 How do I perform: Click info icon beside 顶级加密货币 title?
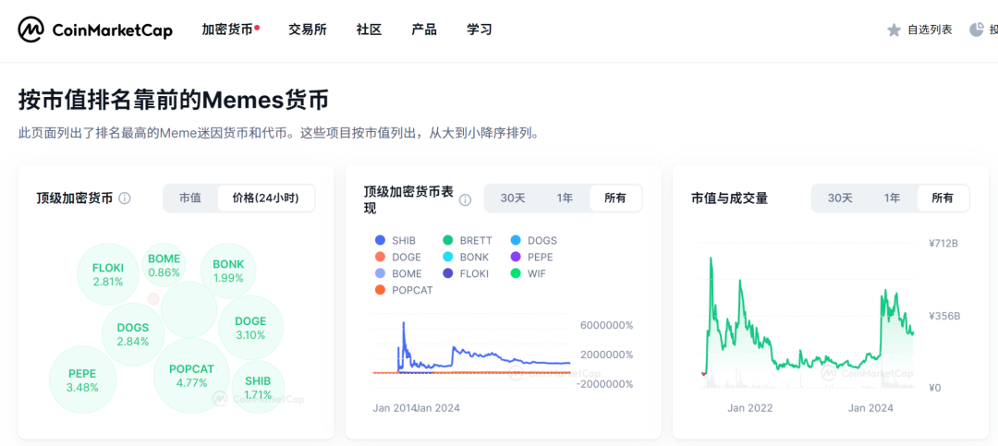(125, 199)
